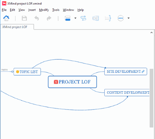Open the SITE DEVELOPMENT hyperlink icon
Viewport: 155px width, 139px height.
[x=143, y=71]
